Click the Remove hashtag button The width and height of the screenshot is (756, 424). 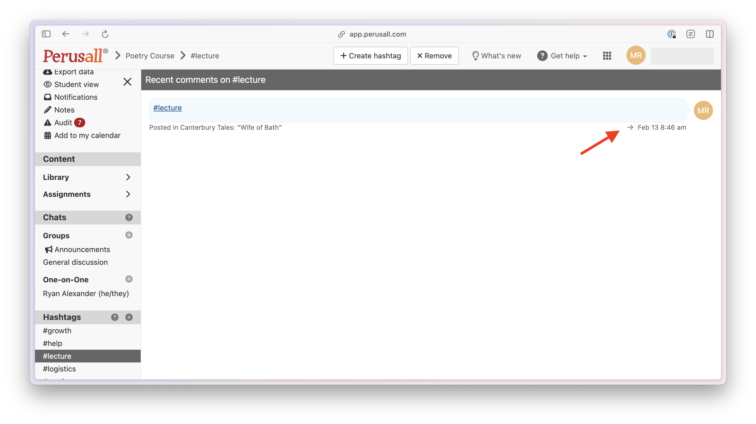(434, 56)
